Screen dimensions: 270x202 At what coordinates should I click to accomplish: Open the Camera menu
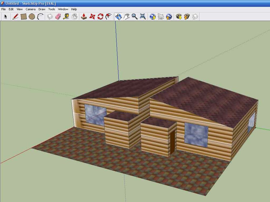(31, 9)
